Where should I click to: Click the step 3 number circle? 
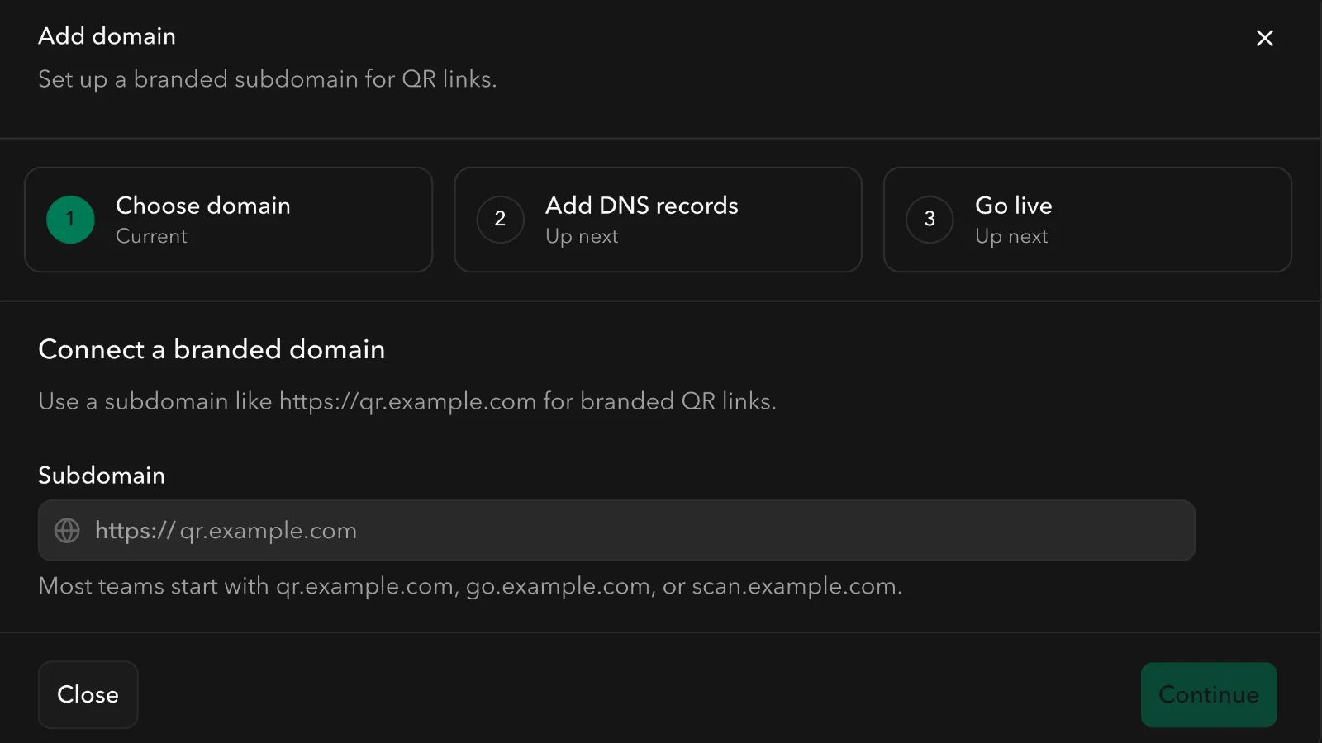pos(930,220)
